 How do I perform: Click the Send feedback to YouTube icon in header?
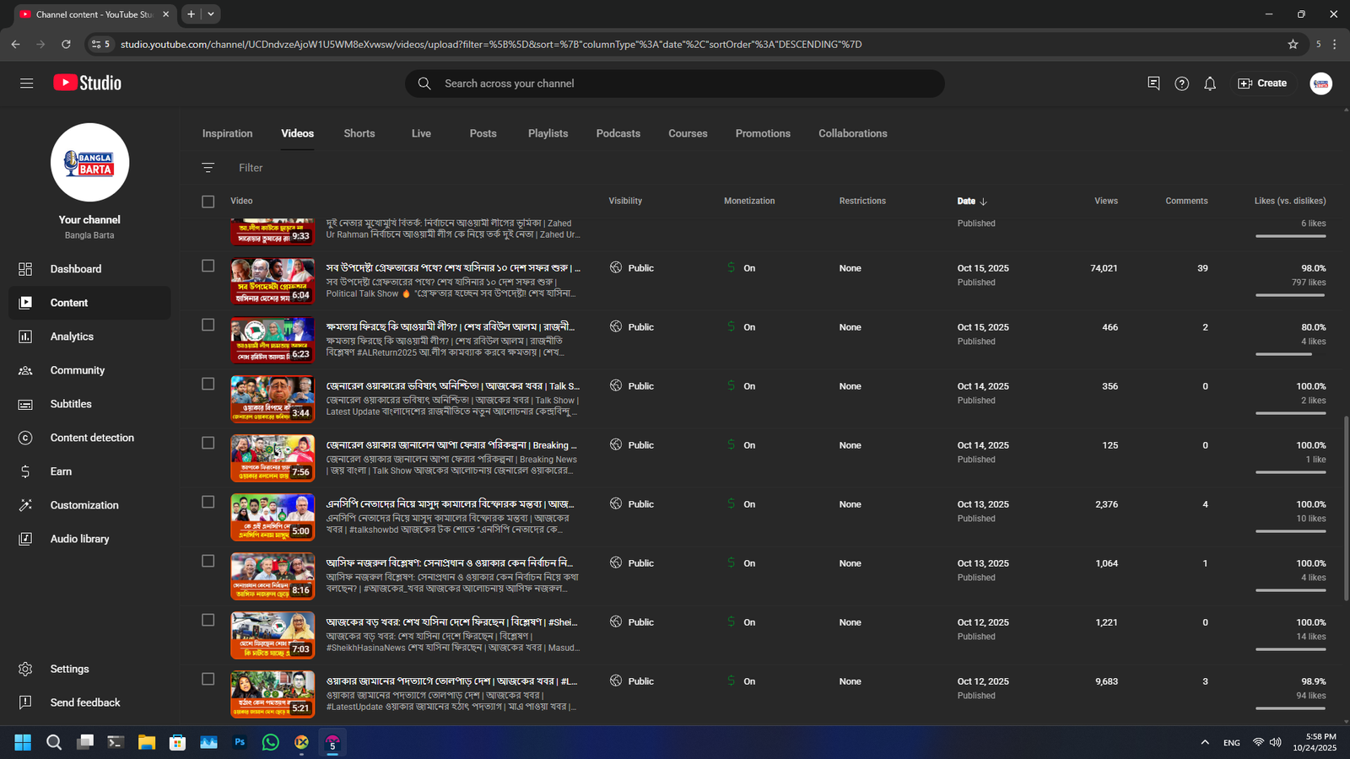[1153, 83]
